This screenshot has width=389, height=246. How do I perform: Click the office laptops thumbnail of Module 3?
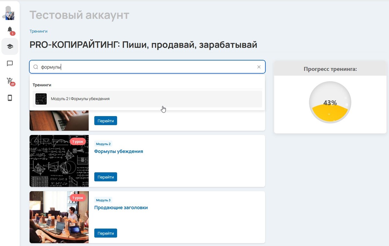pos(59,217)
